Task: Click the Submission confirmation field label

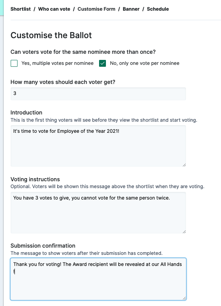Action: click(43, 246)
